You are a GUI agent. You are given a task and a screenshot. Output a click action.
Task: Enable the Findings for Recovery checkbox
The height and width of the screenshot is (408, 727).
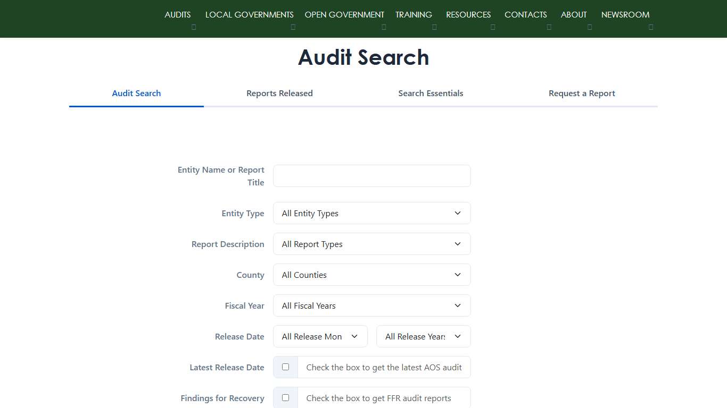(x=286, y=397)
